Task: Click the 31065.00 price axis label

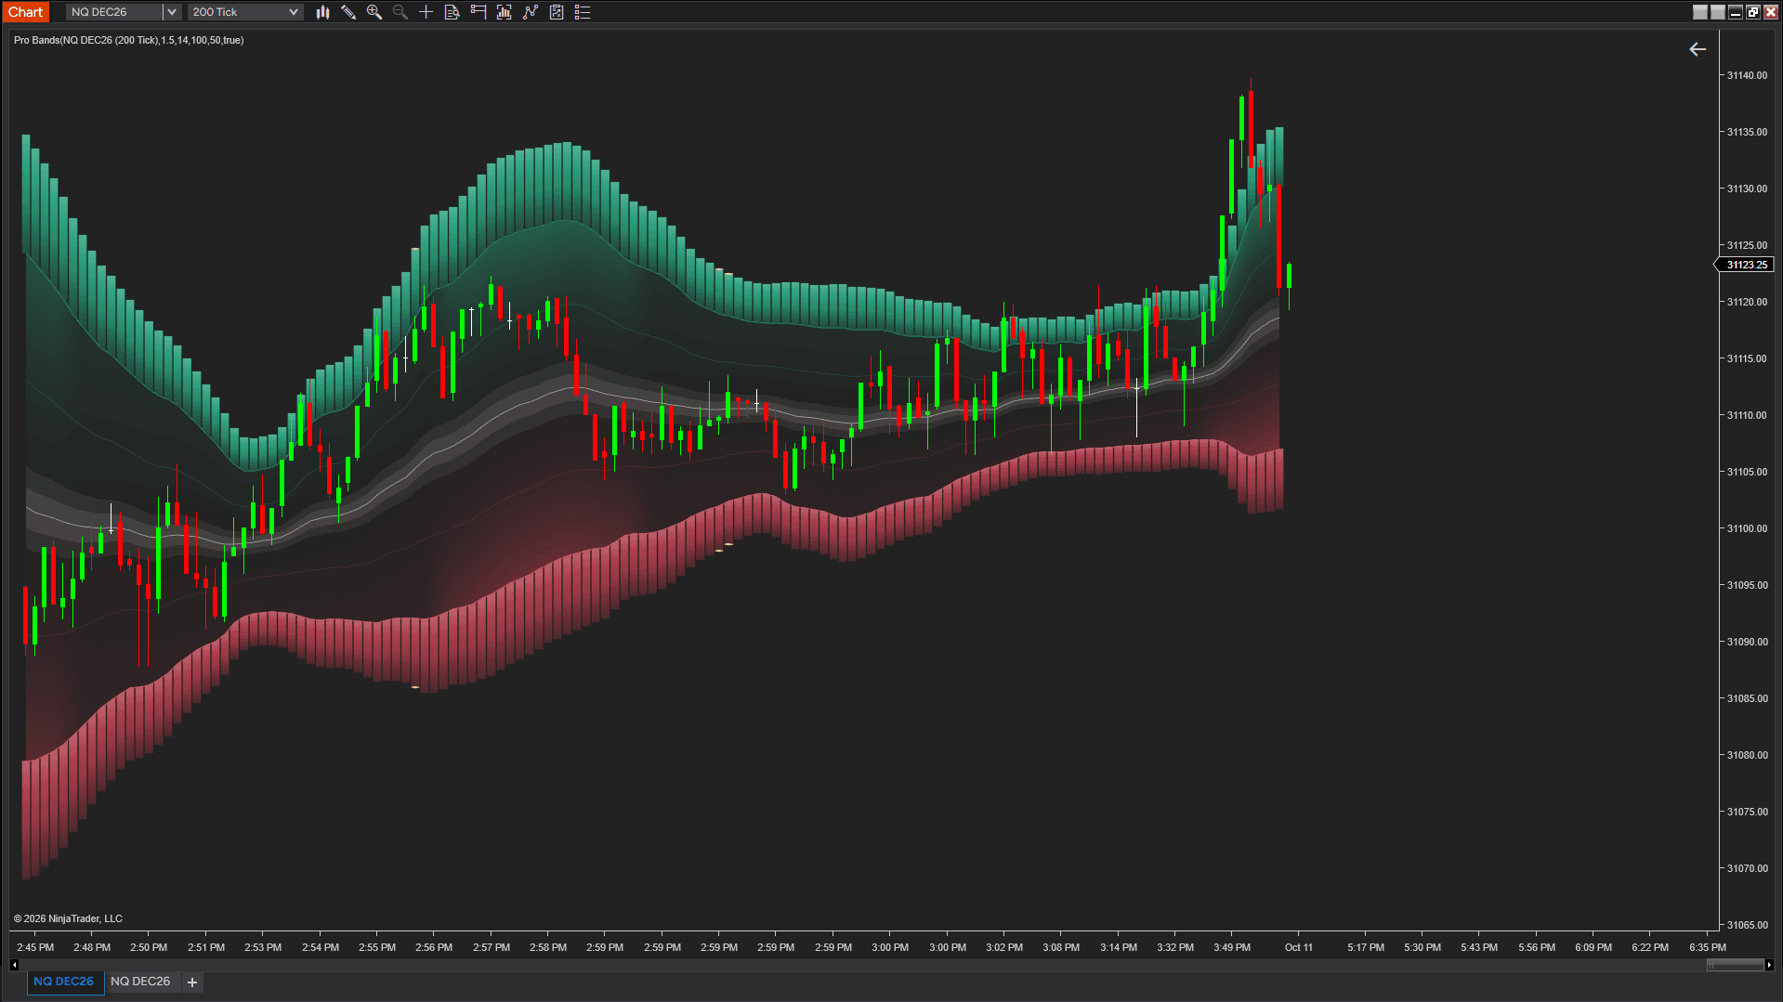Action: 1747,925
